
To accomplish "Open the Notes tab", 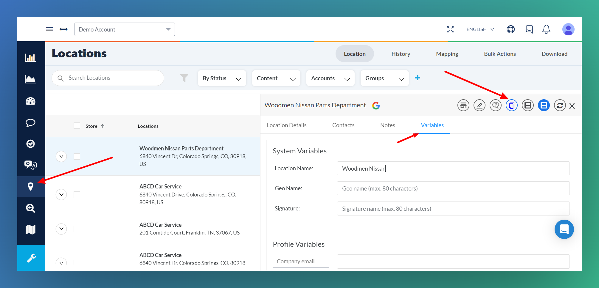I will pyautogui.click(x=388, y=125).
